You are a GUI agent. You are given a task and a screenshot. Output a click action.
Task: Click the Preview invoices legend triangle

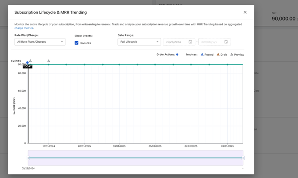232,54
